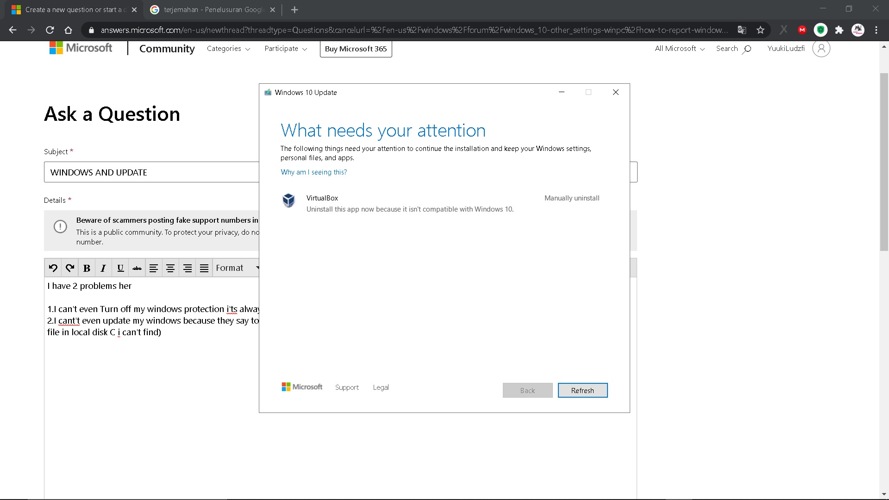Screen dimensions: 889x500
Task: Click the green shield extension icon
Action: pyautogui.click(x=821, y=30)
